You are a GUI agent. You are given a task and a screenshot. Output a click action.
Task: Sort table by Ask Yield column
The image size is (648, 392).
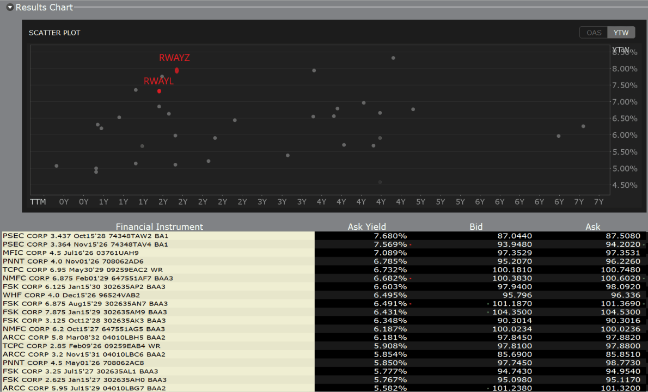pyautogui.click(x=366, y=227)
